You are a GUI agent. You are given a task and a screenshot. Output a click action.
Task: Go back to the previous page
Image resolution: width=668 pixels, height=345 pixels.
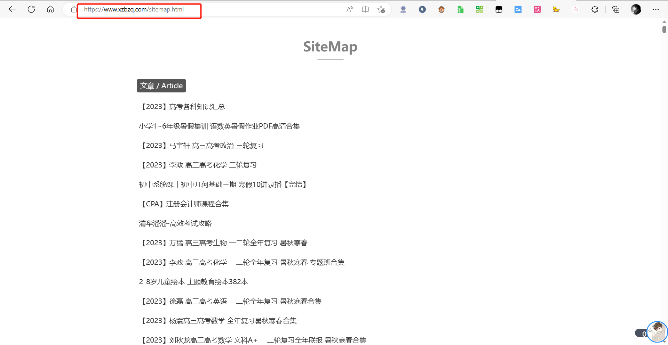tap(12, 9)
